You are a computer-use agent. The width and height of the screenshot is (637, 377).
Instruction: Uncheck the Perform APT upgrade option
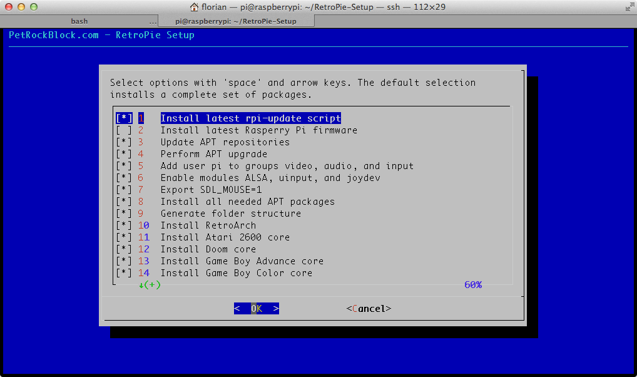click(x=124, y=154)
